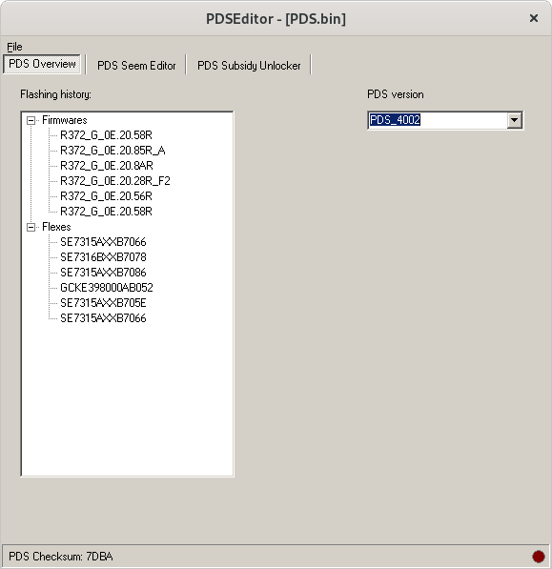Close the PDSEditor window
This screenshot has width=552, height=569.
coord(534,18)
